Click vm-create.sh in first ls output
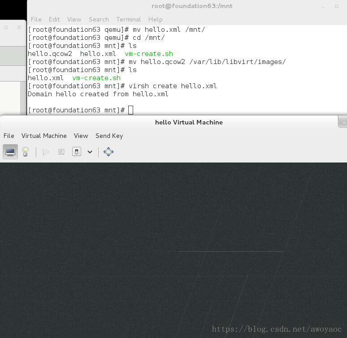This screenshot has width=347, height=338. [x=149, y=54]
